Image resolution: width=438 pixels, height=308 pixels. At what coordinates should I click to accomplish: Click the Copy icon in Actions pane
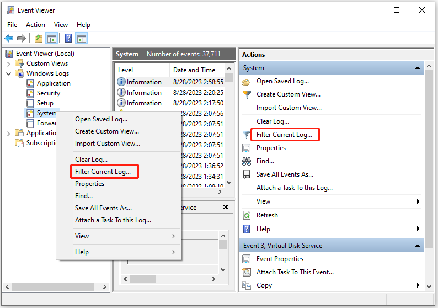247,285
